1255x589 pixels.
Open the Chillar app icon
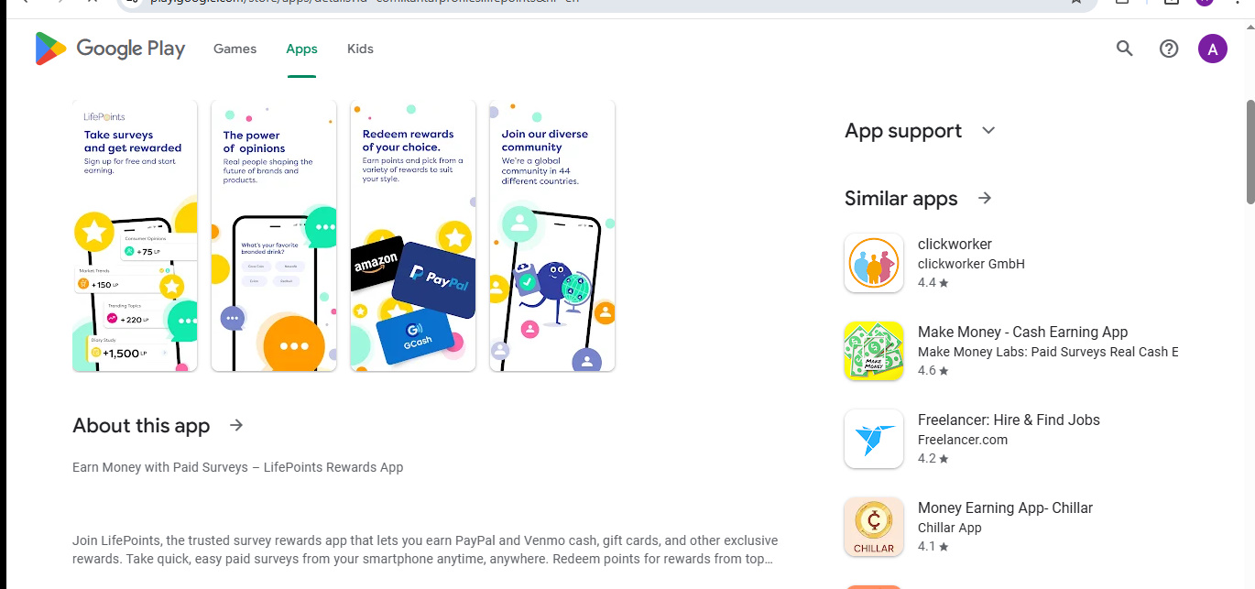[874, 527]
